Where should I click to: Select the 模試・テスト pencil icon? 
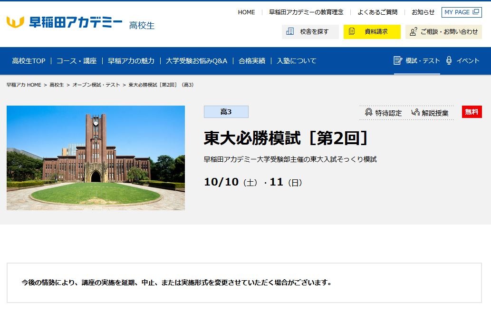click(397, 61)
